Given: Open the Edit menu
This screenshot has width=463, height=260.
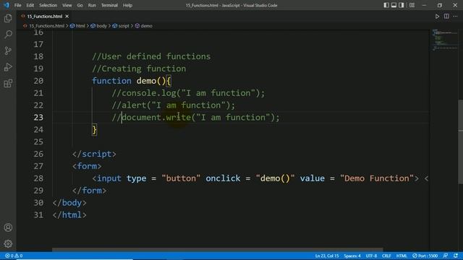Looking at the screenshot, I should (30, 5).
